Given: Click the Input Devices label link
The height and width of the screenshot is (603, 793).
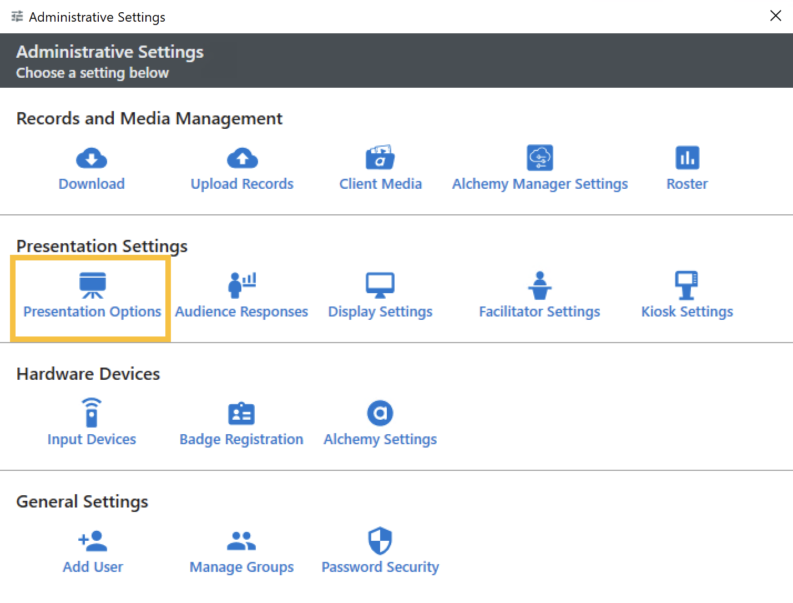Looking at the screenshot, I should 92,439.
